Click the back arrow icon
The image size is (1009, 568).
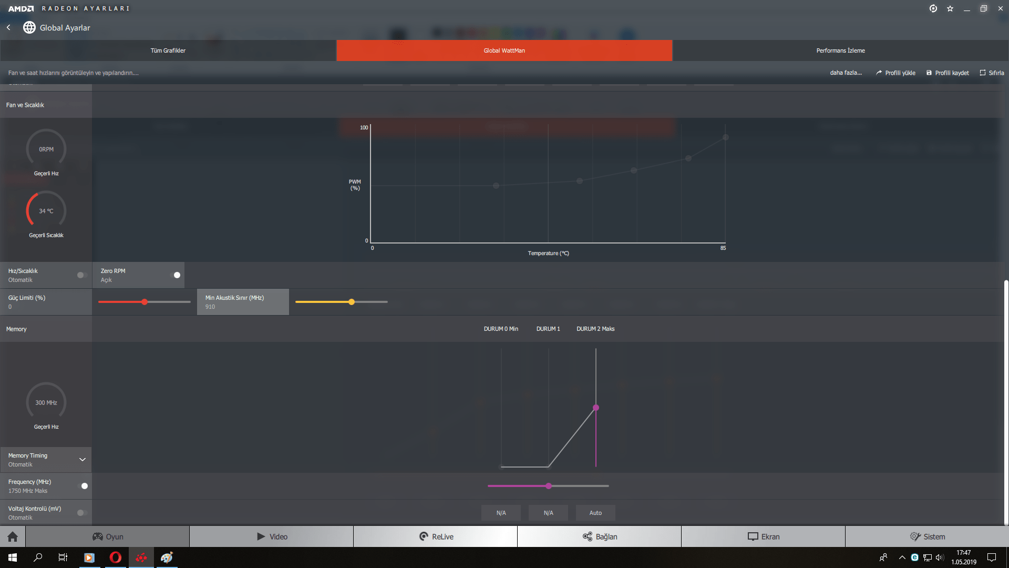click(x=8, y=27)
